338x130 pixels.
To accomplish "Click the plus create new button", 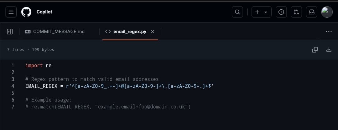I will (x=261, y=12).
